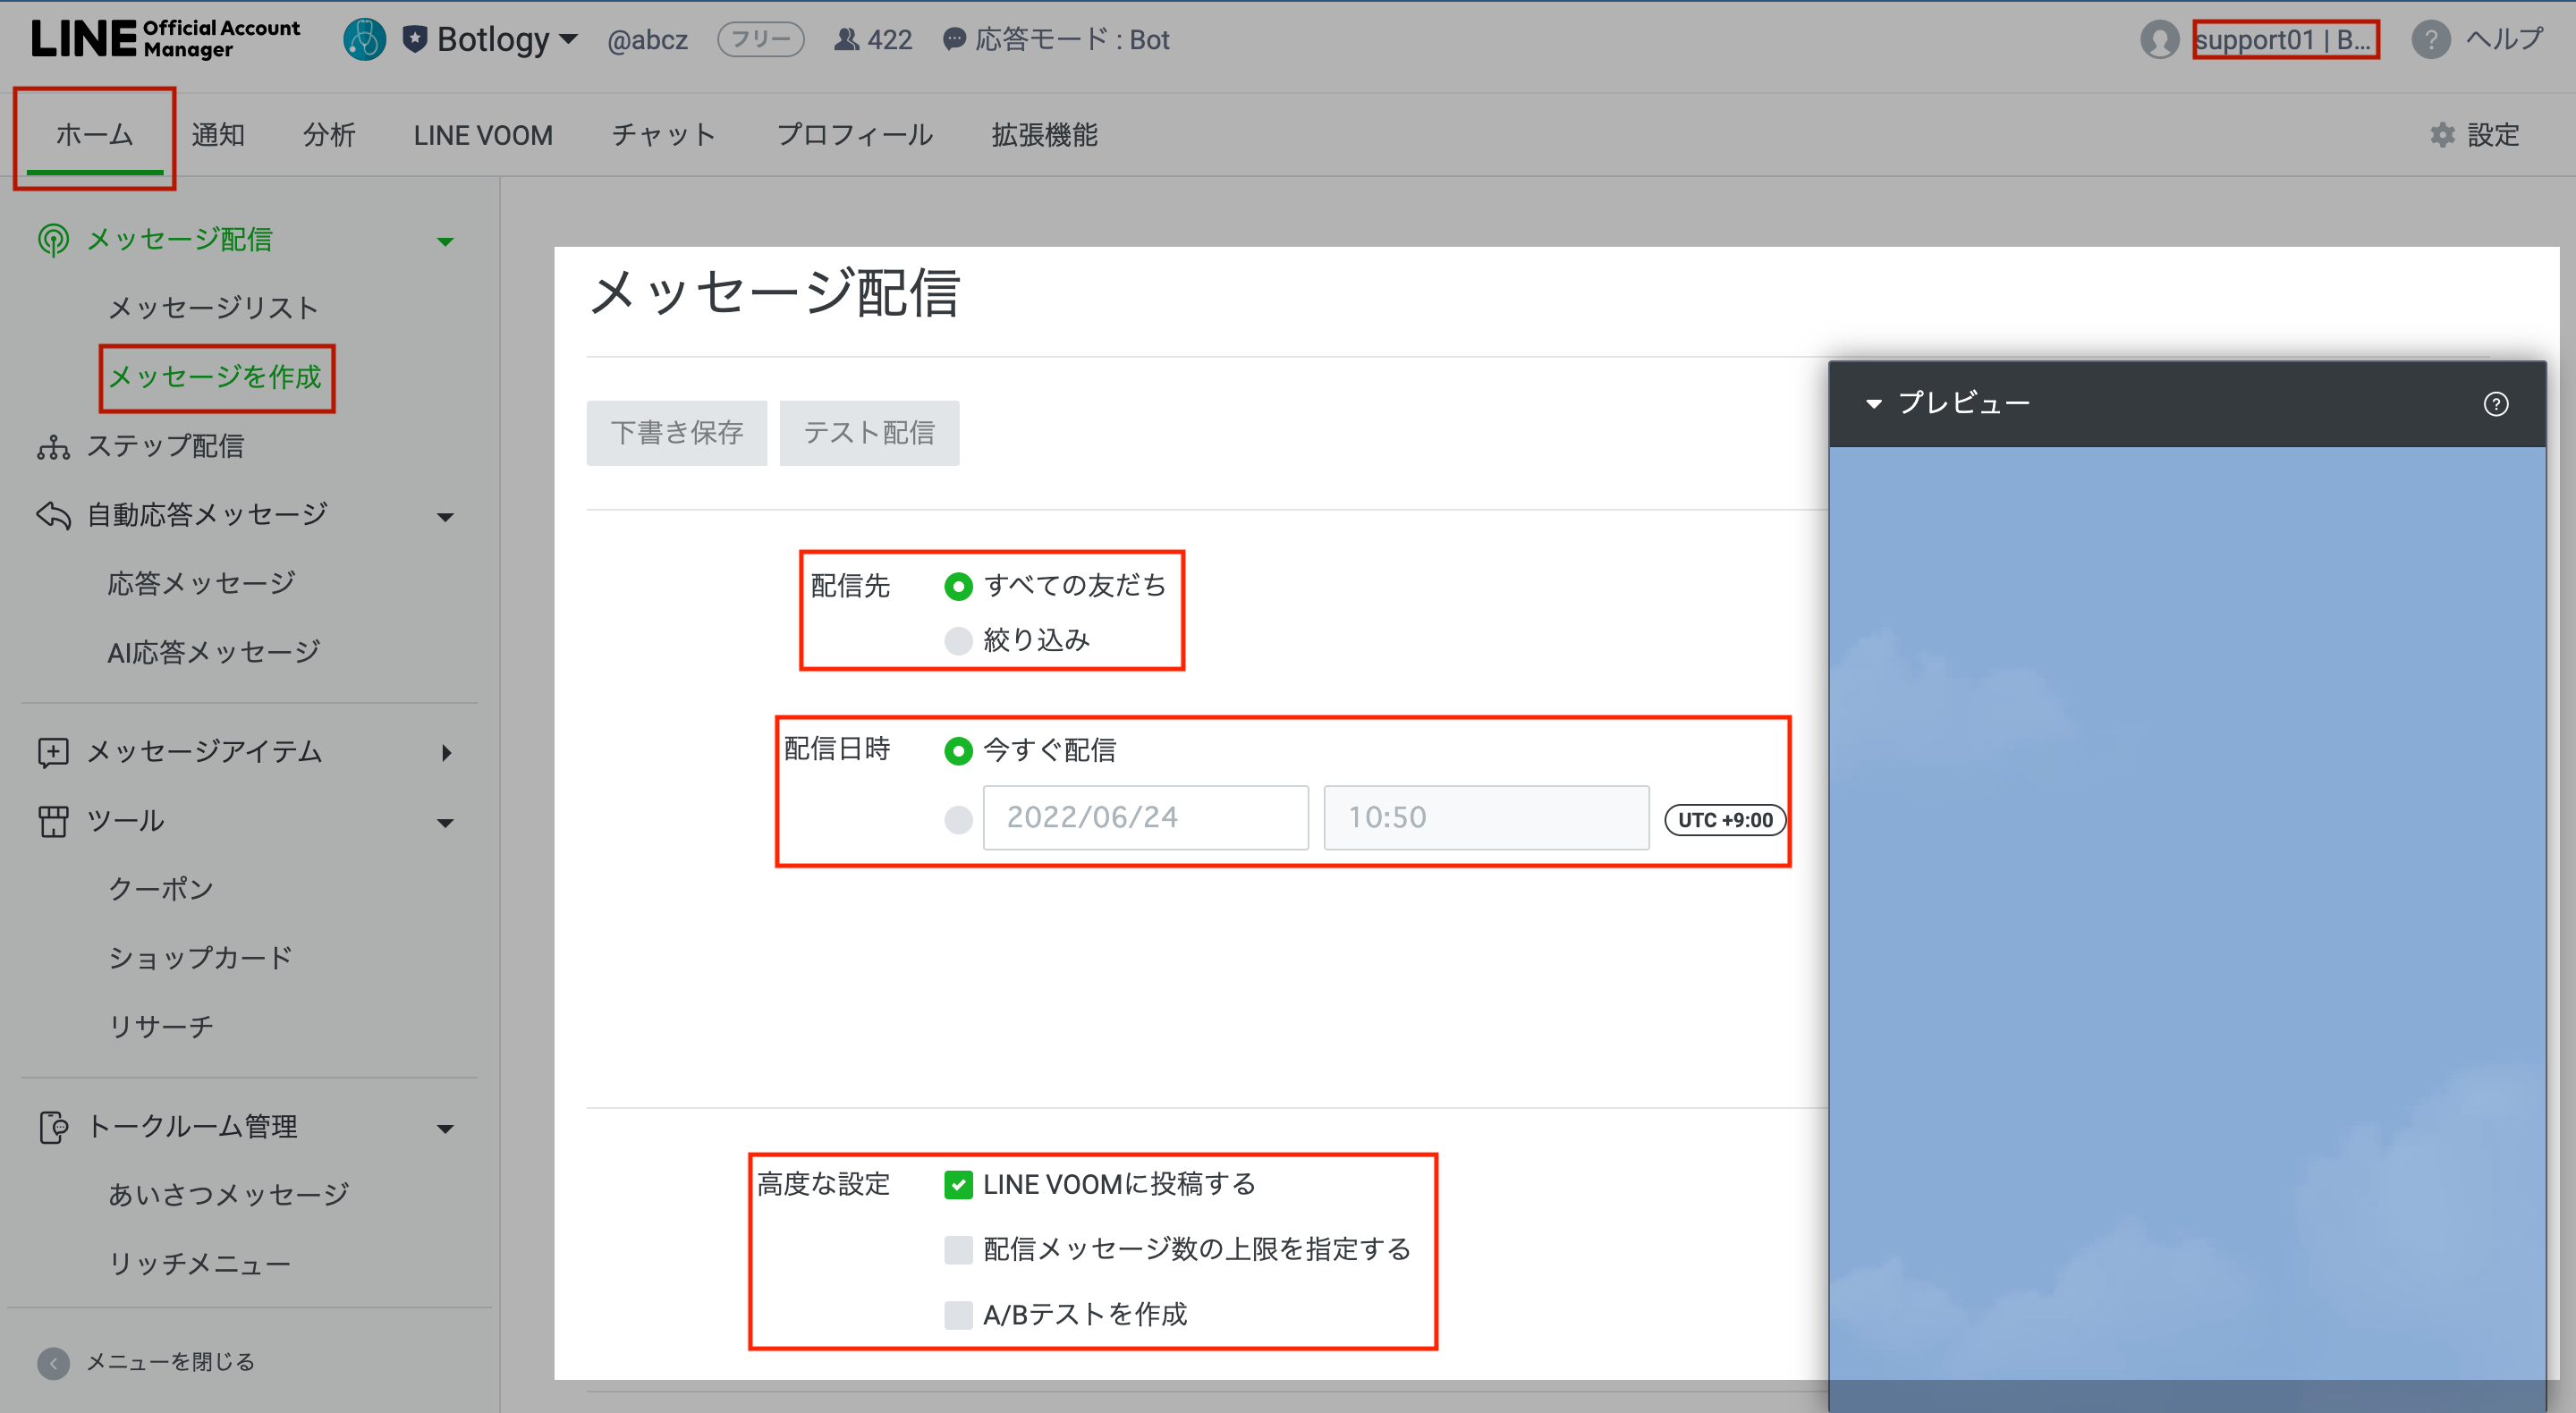Click the ステップ配信 icon in sidebar
This screenshot has height=1413, width=2576.
tap(53, 446)
